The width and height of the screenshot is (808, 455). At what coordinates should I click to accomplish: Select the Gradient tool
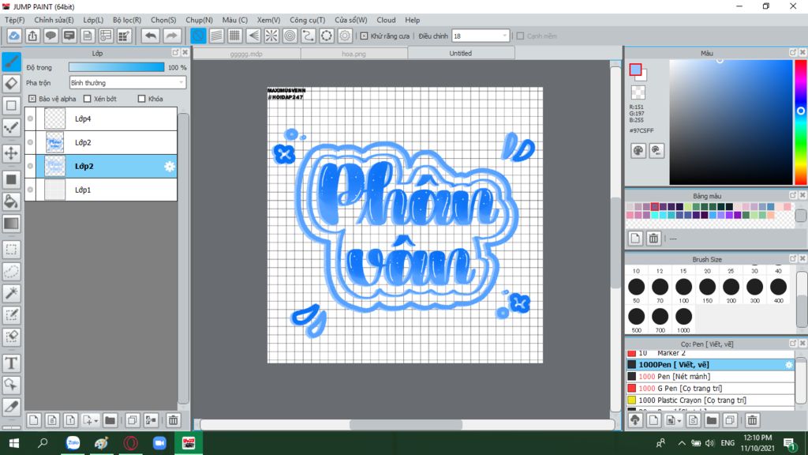pyautogui.click(x=11, y=224)
